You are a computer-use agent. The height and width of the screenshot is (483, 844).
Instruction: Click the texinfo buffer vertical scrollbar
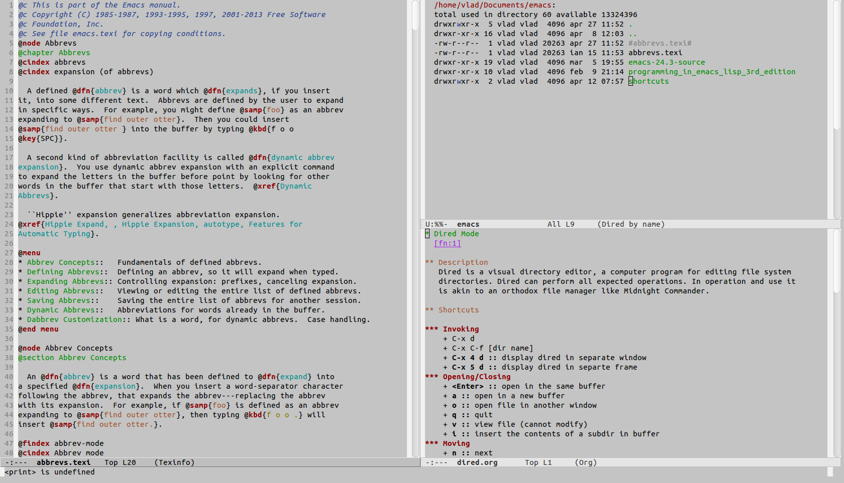coord(415,228)
